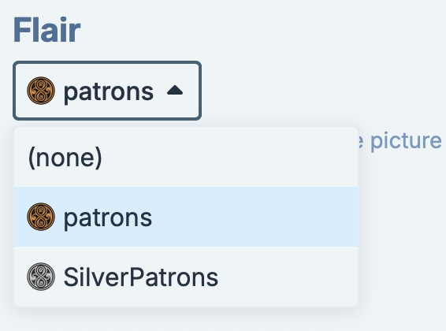The height and width of the screenshot is (331, 446).
Task: Close the open Flair combo box
Action: [107, 91]
